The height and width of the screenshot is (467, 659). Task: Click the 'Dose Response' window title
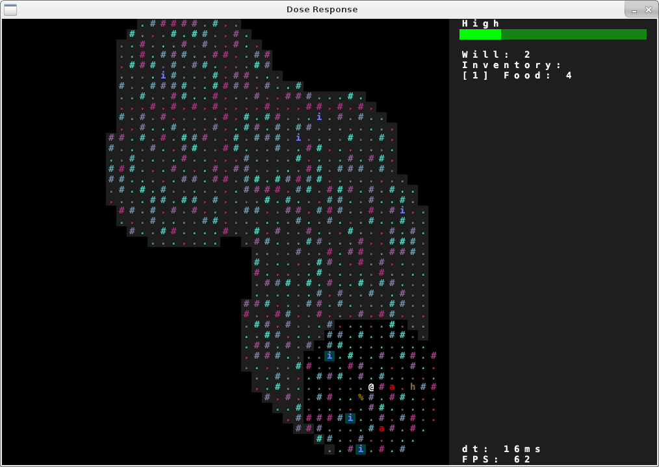tap(322, 9)
